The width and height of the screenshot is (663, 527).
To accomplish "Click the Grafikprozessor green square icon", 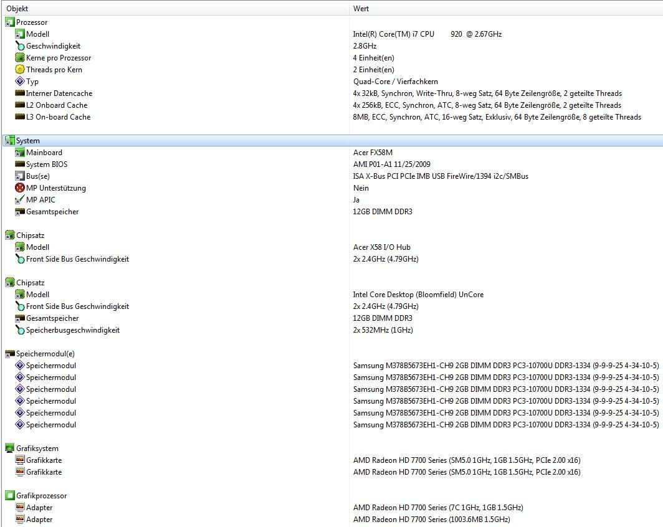I will point(10,496).
